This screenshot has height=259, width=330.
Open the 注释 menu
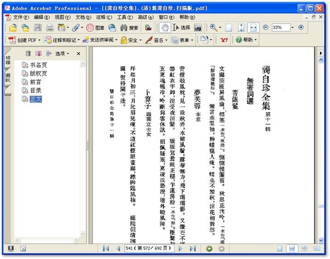pos(104,17)
